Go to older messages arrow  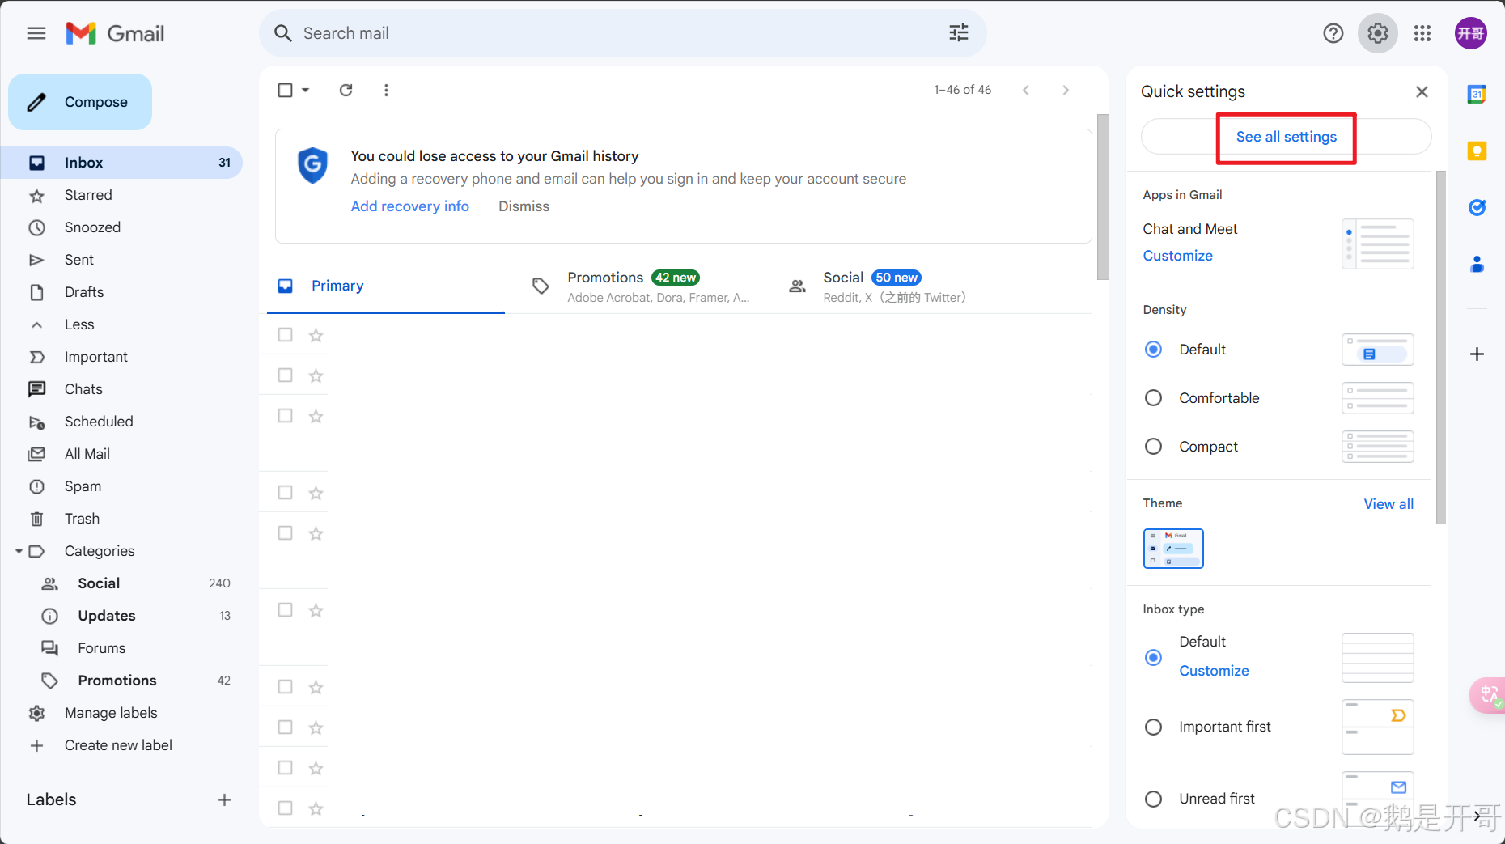point(1066,90)
